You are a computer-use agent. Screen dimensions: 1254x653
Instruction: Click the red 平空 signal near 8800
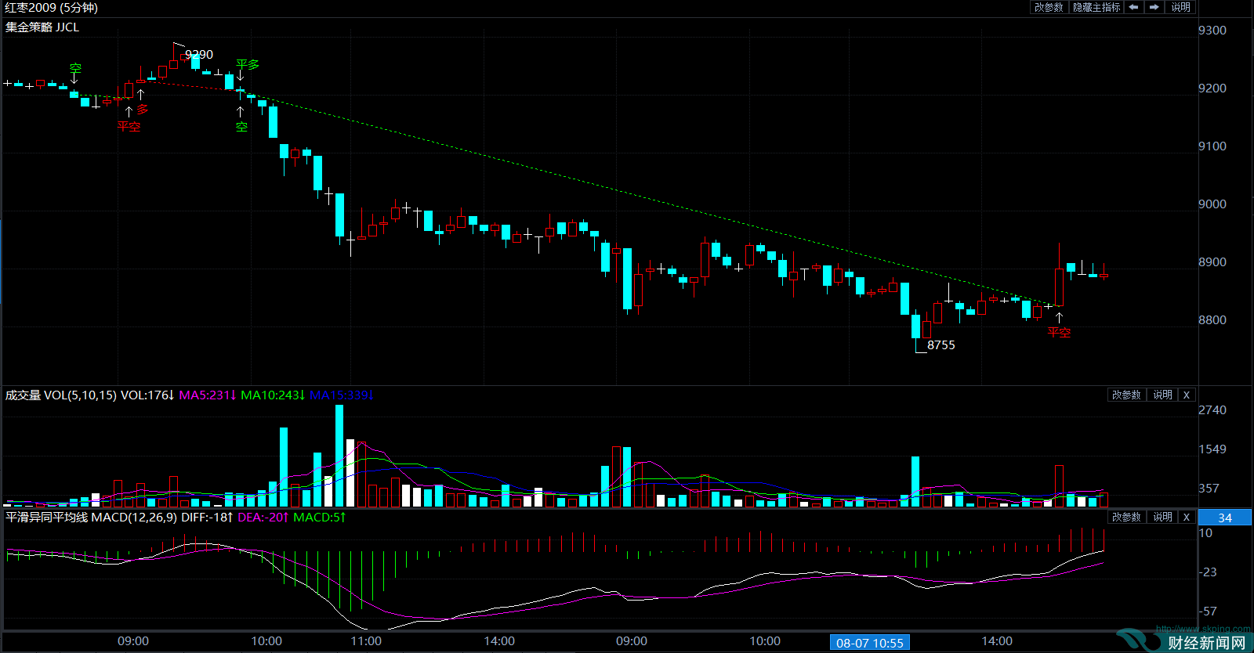[1059, 332]
